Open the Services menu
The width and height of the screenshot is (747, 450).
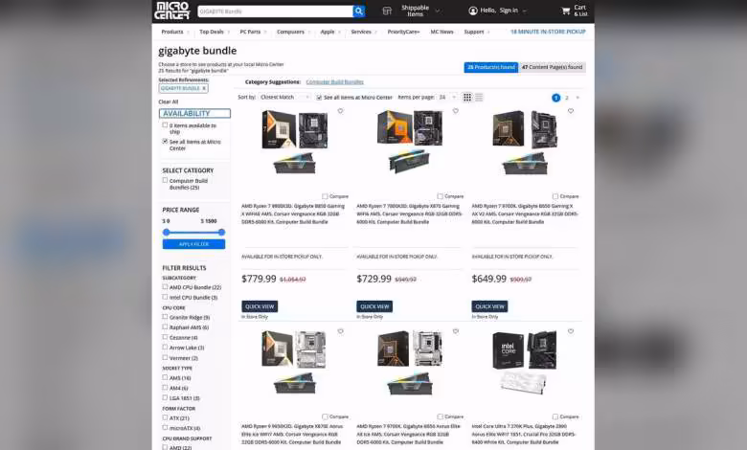click(364, 32)
